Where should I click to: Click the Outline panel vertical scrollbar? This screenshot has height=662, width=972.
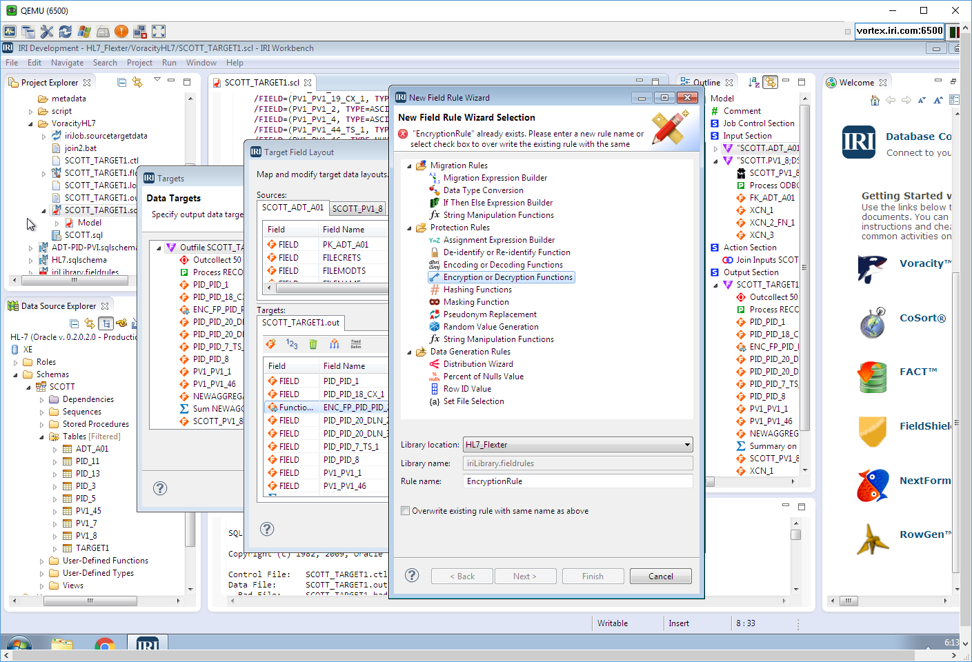coord(804,269)
